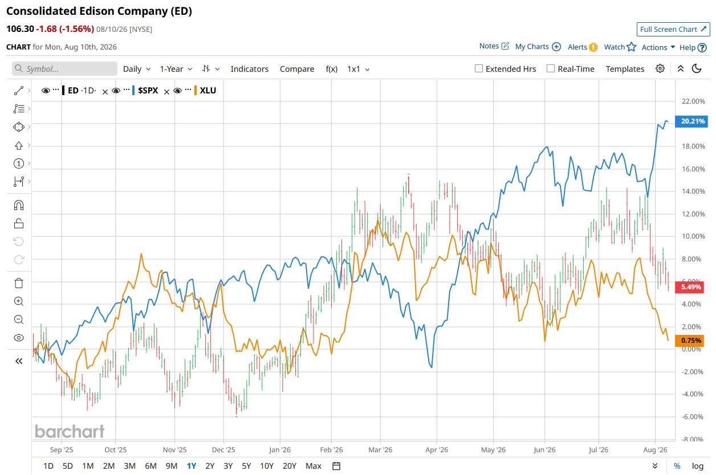
Task: Toggle hide-all-drawings eye in left toolbar
Action: [x=18, y=338]
